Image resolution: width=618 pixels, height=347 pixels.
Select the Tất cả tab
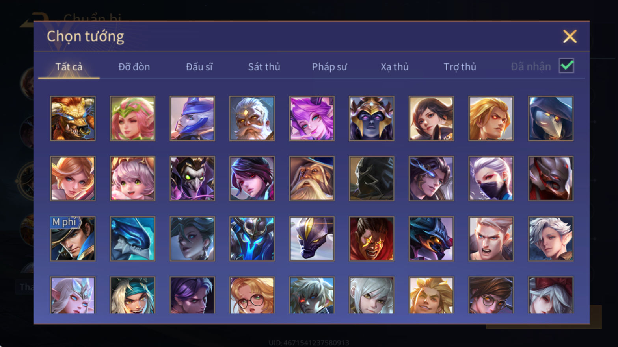click(x=69, y=67)
